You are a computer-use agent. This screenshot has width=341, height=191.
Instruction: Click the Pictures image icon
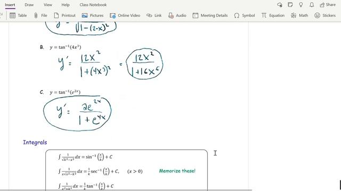click(x=85, y=15)
